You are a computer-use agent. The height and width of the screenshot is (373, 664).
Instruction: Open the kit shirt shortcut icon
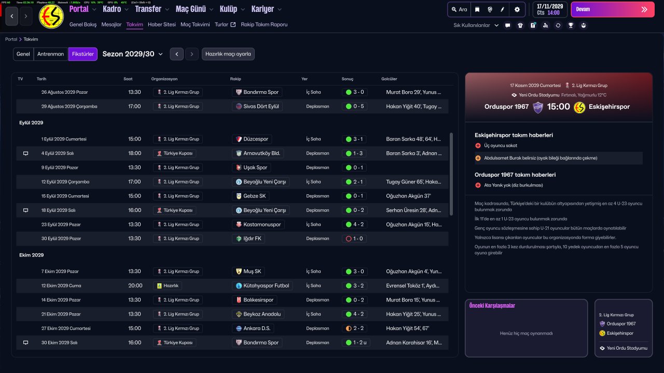(x=520, y=25)
